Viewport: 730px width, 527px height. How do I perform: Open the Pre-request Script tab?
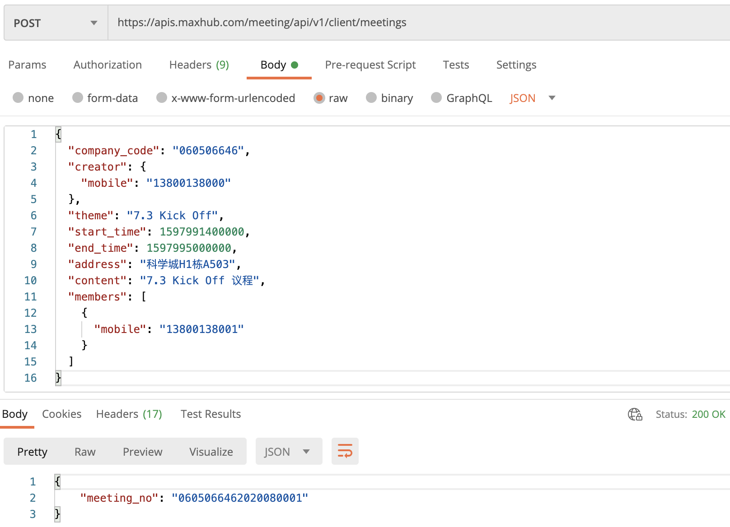coord(370,65)
